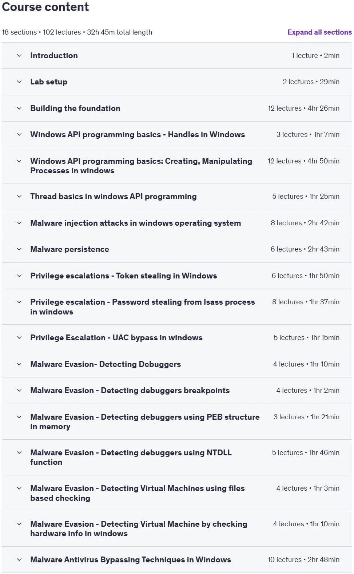354x574 pixels.
Task: Expand chevron for Token stealing section
Action: pos(19,276)
